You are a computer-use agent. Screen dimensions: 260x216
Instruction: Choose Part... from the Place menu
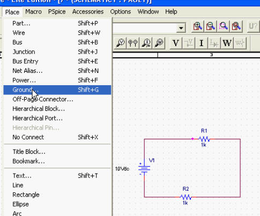click(x=57, y=23)
